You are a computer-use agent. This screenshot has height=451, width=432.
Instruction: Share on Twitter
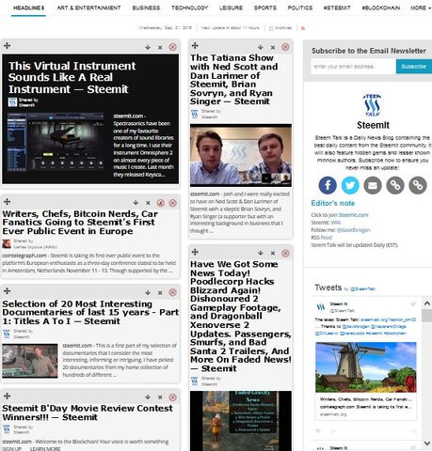350,185
